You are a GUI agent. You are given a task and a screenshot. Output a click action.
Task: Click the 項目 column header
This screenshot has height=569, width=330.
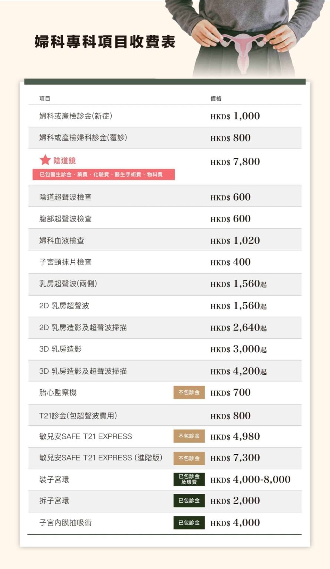[x=45, y=99]
